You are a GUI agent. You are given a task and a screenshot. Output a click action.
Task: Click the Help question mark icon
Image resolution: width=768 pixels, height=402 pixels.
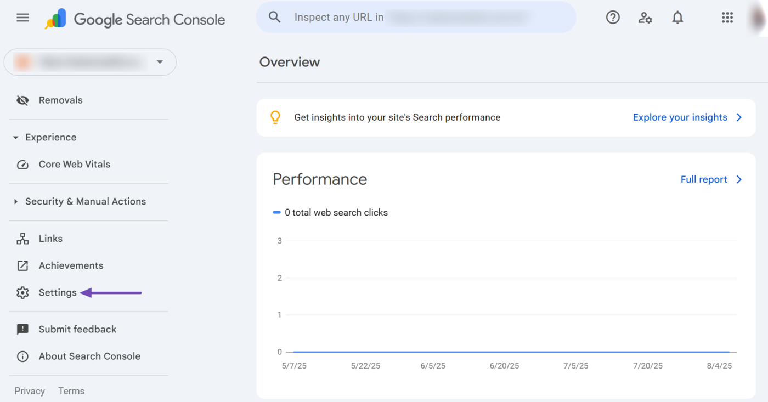(613, 18)
